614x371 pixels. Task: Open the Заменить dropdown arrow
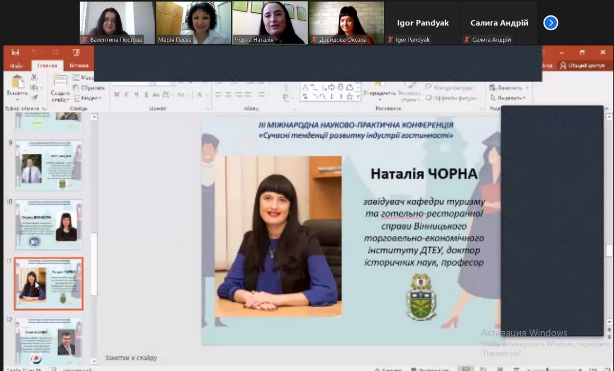pos(528,88)
